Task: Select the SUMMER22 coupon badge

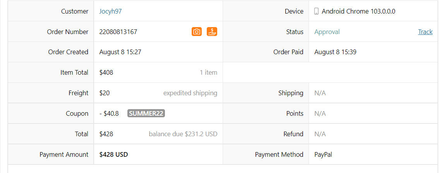Action: 146,113
